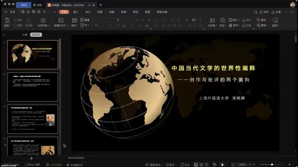Click the Undo arrow icon

point(44,12)
